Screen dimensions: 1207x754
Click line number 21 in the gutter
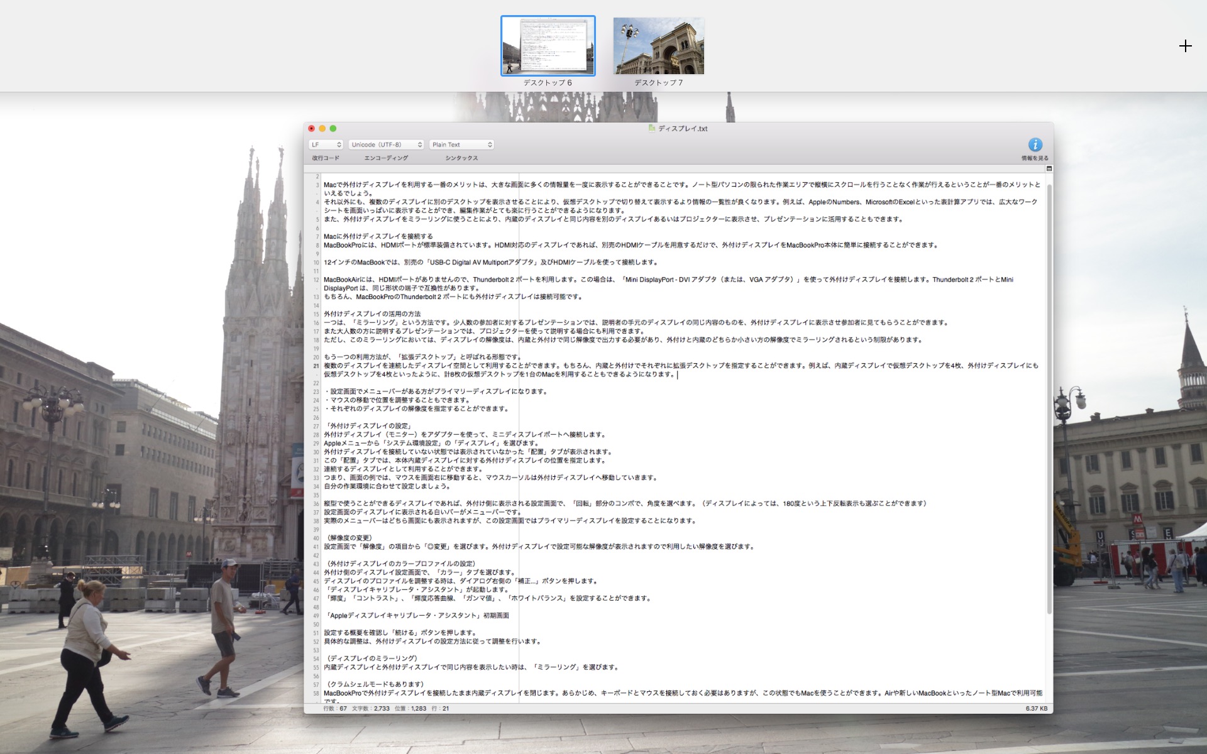pos(316,366)
